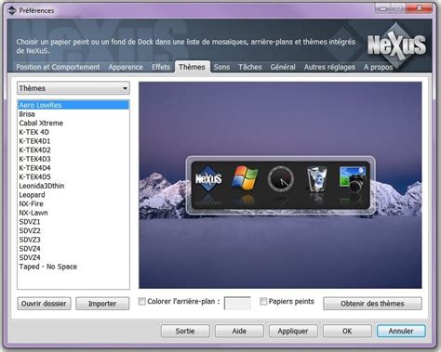Image resolution: width=441 pixels, height=352 pixels.
Task: Choose the Cabal Xtreme theme
Action: 73,123
